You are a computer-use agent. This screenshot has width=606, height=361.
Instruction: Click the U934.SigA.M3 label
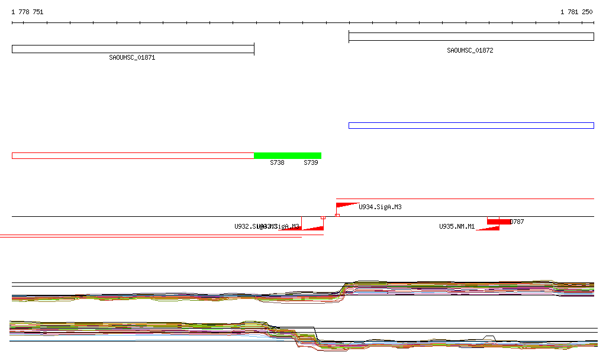coord(381,207)
